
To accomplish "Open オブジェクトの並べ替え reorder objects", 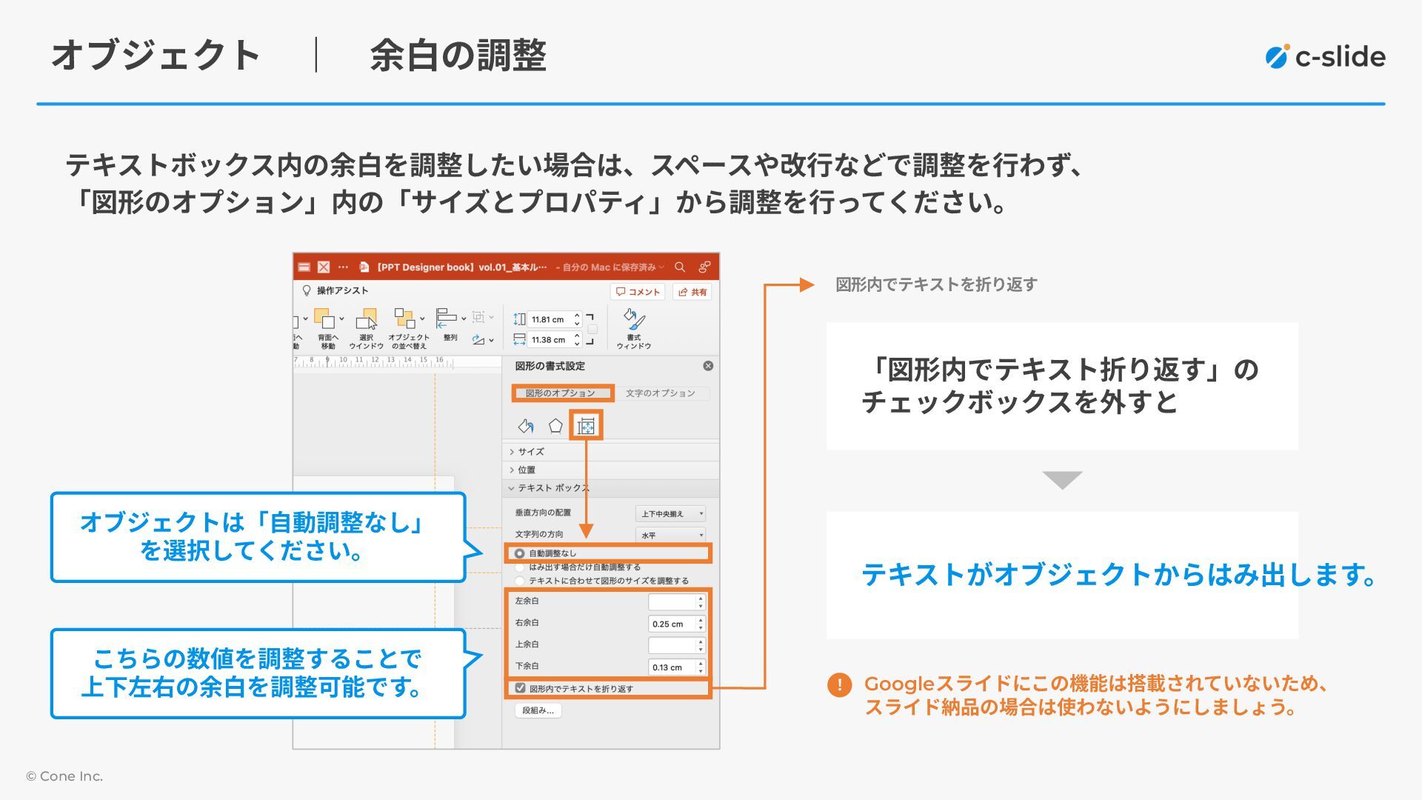I will pyautogui.click(x=405, y=319).
